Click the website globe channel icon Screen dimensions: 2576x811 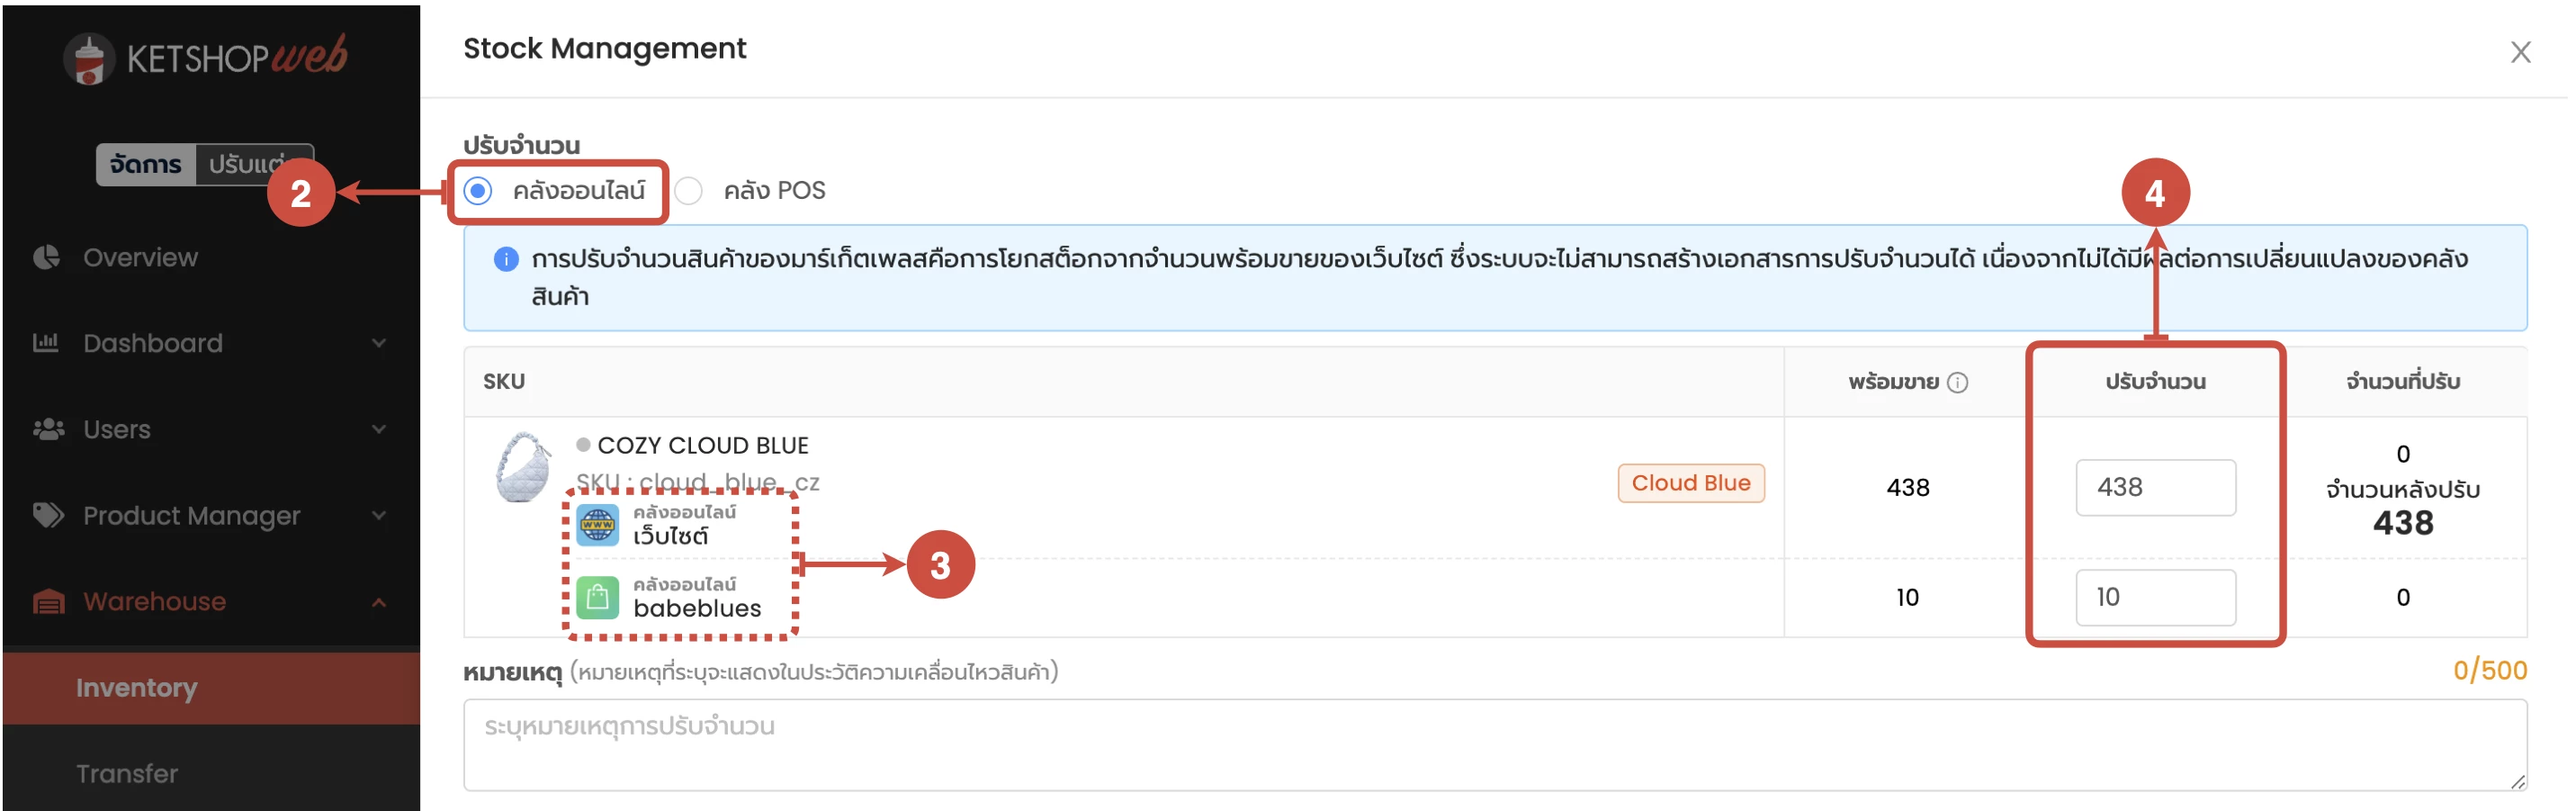coord(598,525)
